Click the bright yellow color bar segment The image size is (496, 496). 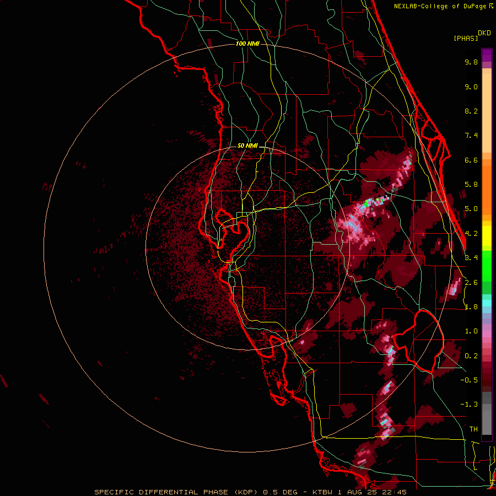click(x=487, y=236)
